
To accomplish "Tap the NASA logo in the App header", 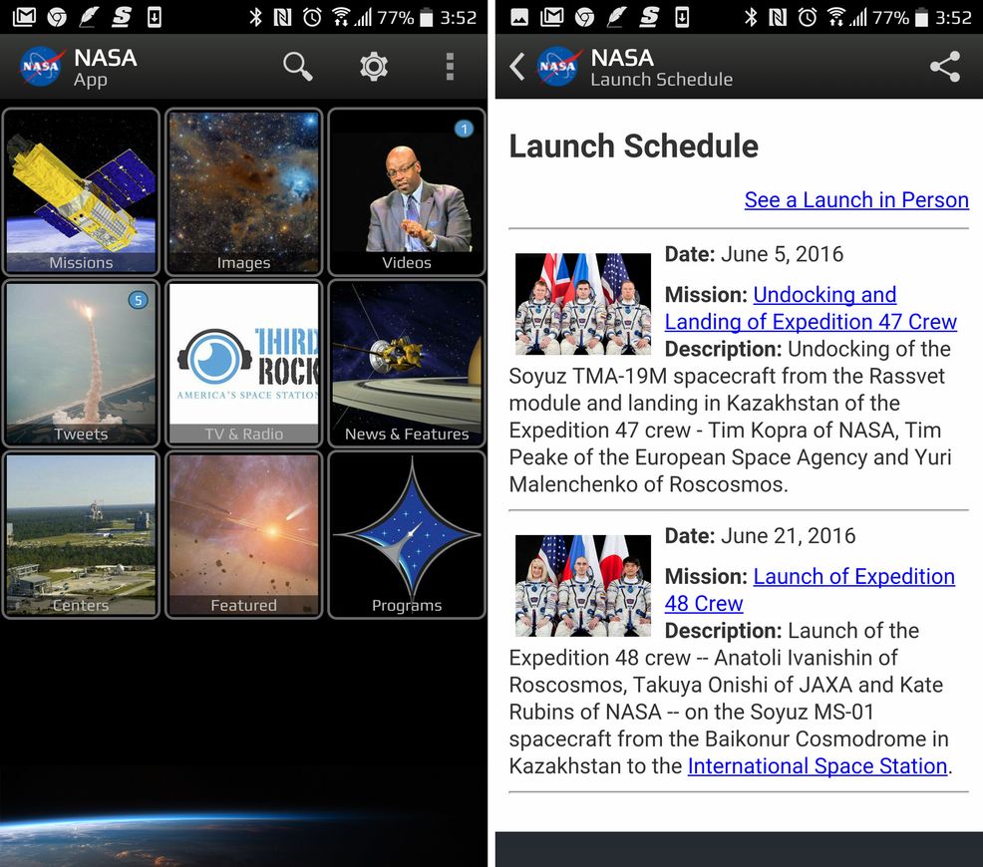I will pos(41,67).
